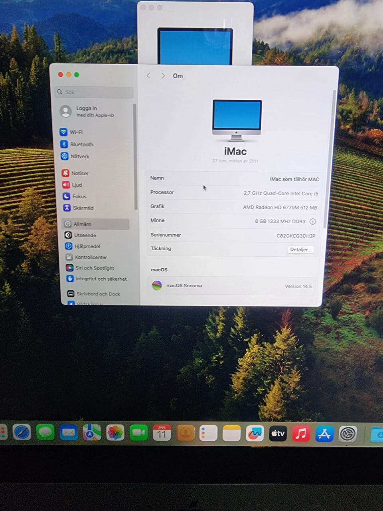Click the blue iMac image in the window behind
383x511 pixels.
click(x=195, y=46)
